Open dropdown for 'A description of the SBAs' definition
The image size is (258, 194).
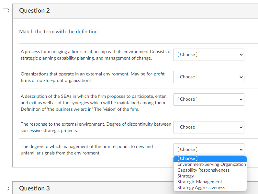(209, 99)
